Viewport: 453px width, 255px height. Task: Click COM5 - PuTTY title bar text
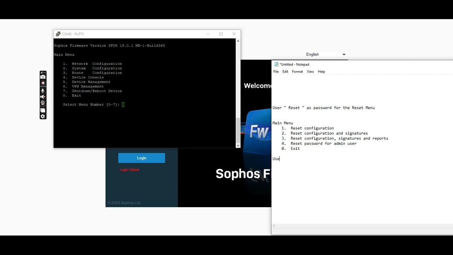(73, 34)
